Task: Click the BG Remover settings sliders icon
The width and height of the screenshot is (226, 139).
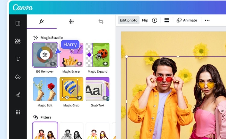Action: point(45,55)
